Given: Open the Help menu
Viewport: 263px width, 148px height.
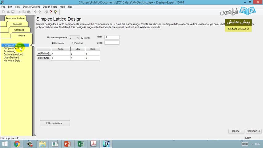Looking at the screenshot, I should pyautogui.click(x=62, y=7).
